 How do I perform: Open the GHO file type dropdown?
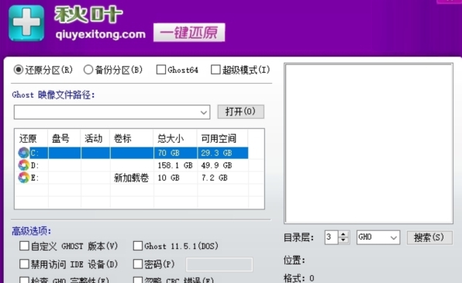pos(393,237)
